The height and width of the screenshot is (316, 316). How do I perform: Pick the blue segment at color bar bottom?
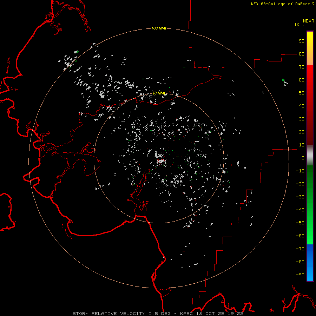pyautogui.click(x=310, y=263)
